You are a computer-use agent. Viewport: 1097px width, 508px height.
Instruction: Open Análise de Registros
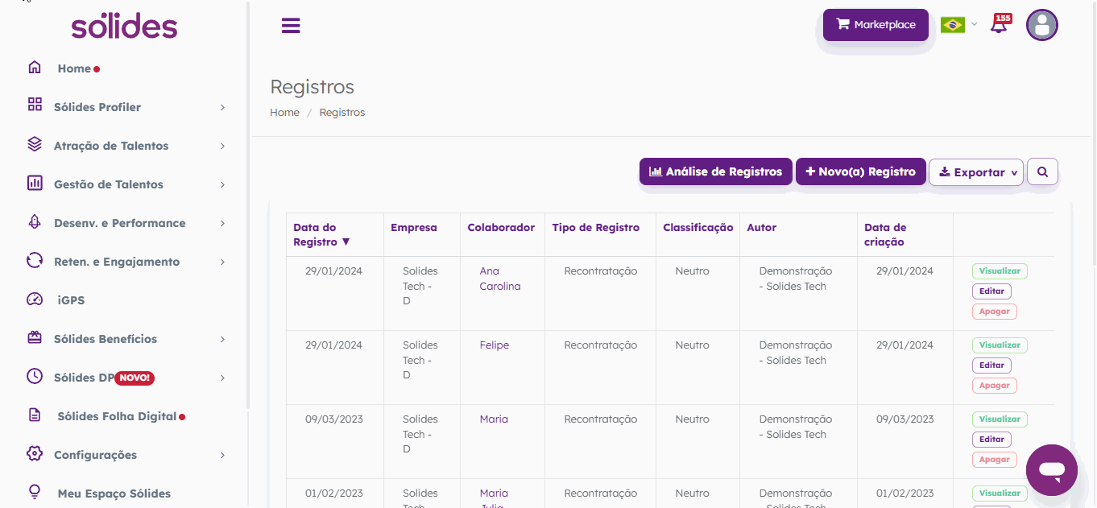click(x=715, y=171)
